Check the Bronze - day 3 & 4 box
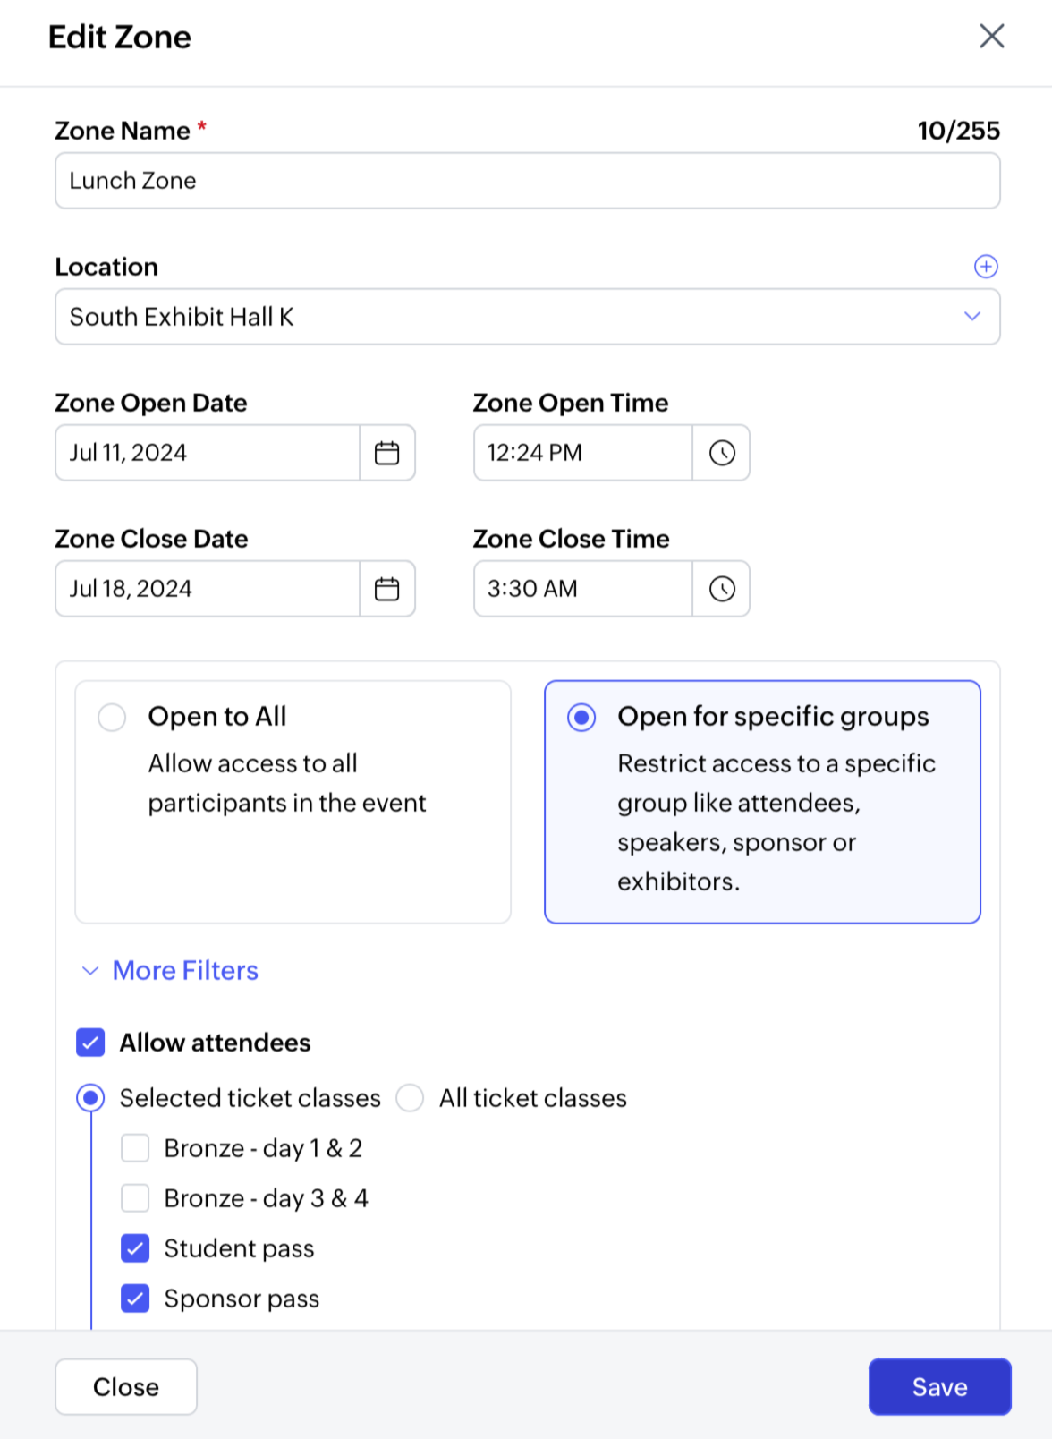 [x=135, y=1198]
